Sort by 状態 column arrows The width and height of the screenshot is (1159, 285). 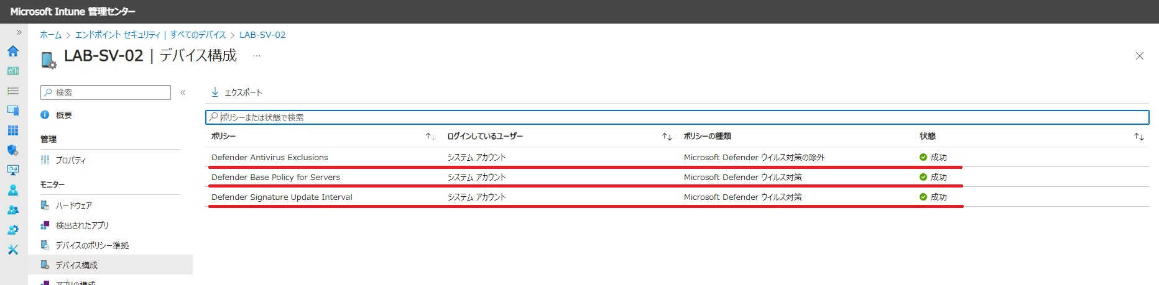pos(1138,137)
